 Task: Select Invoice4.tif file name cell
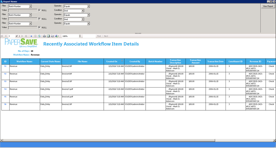click(x=83, y=76)
